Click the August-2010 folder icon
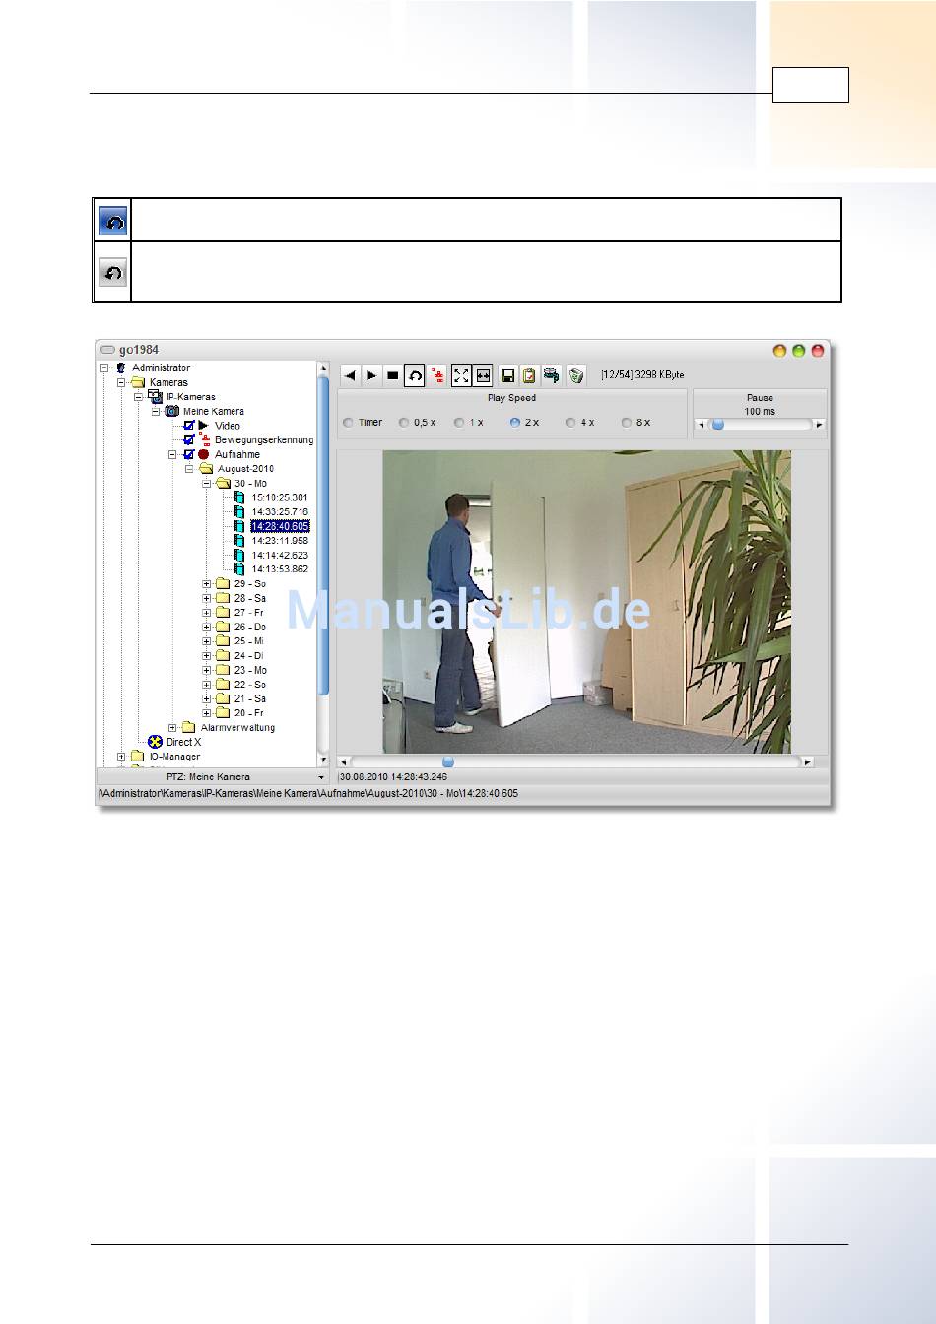The image size is (936, 1324). point(206,469)
